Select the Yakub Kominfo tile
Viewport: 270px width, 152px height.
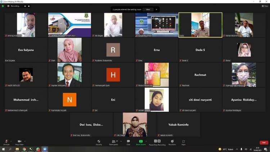point(179,125)
